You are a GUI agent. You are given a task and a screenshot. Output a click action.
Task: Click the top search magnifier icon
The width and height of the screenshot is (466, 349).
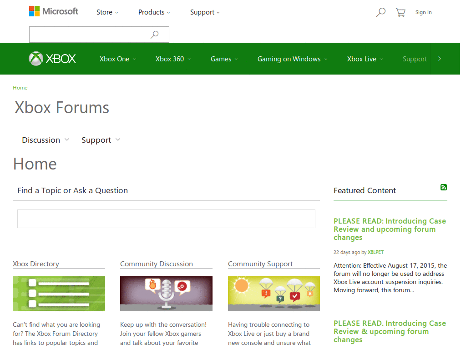pos(380,13)
